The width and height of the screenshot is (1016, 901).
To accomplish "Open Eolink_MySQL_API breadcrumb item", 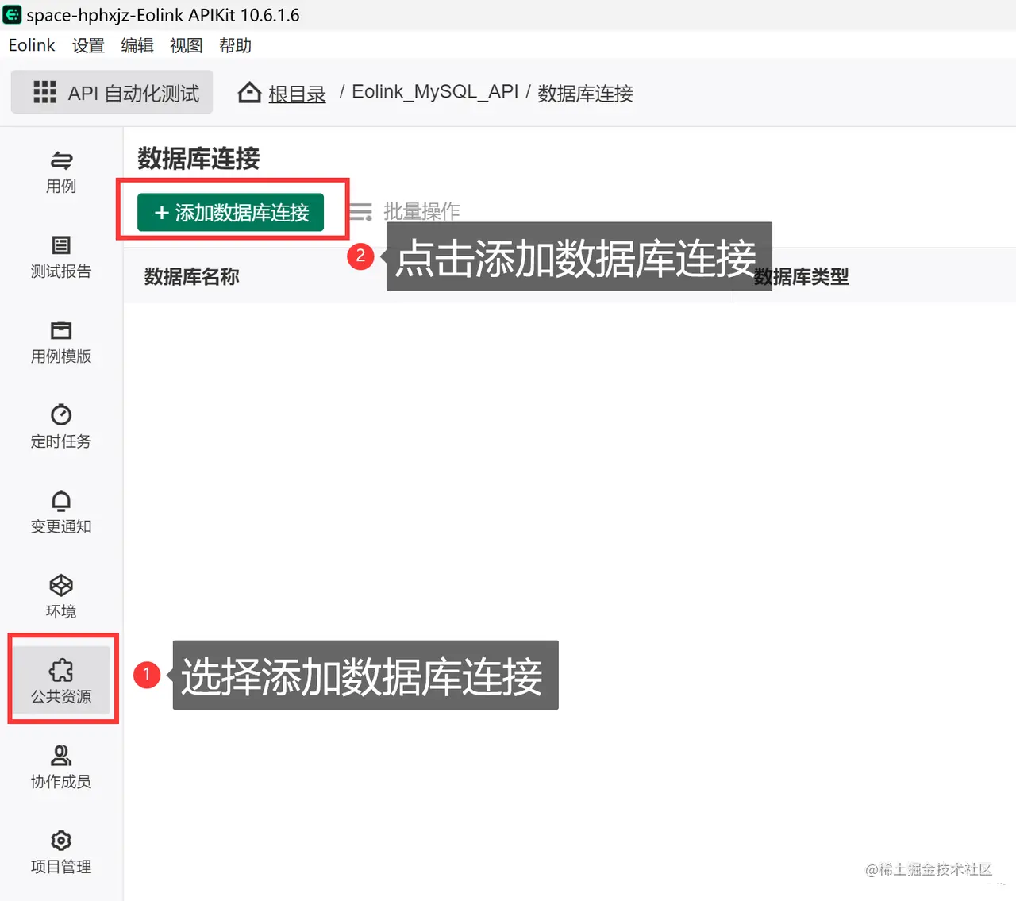I will pyautogui.click(x=435, y=92).
